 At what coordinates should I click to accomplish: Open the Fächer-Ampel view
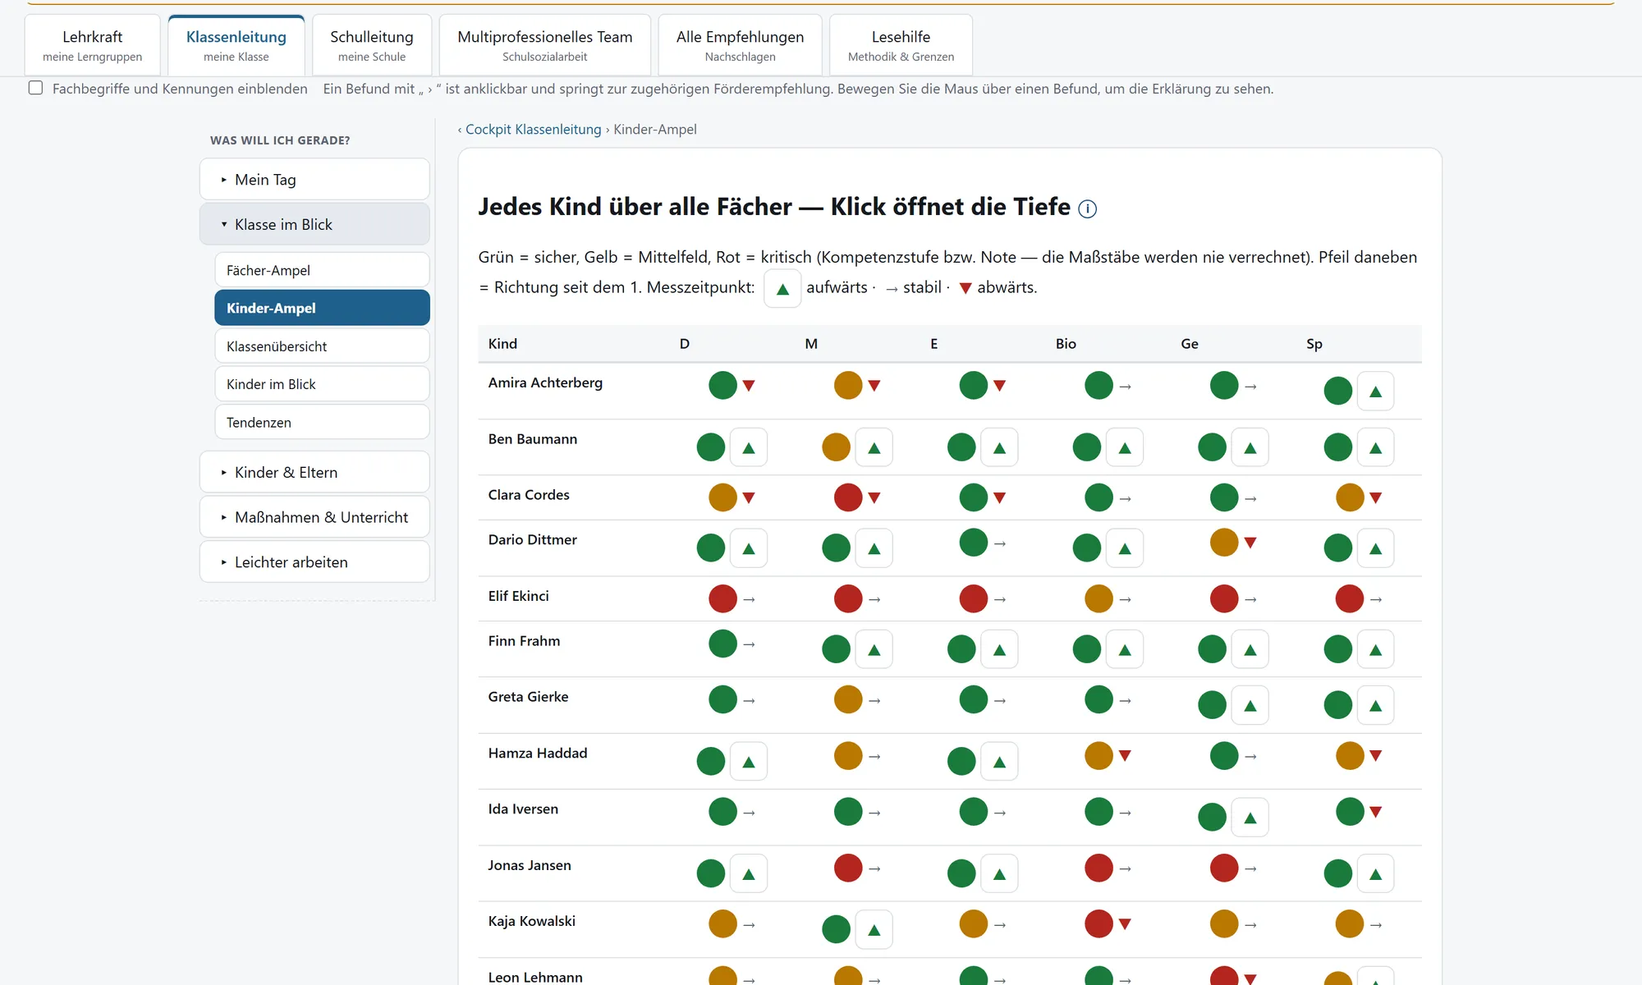322,270
